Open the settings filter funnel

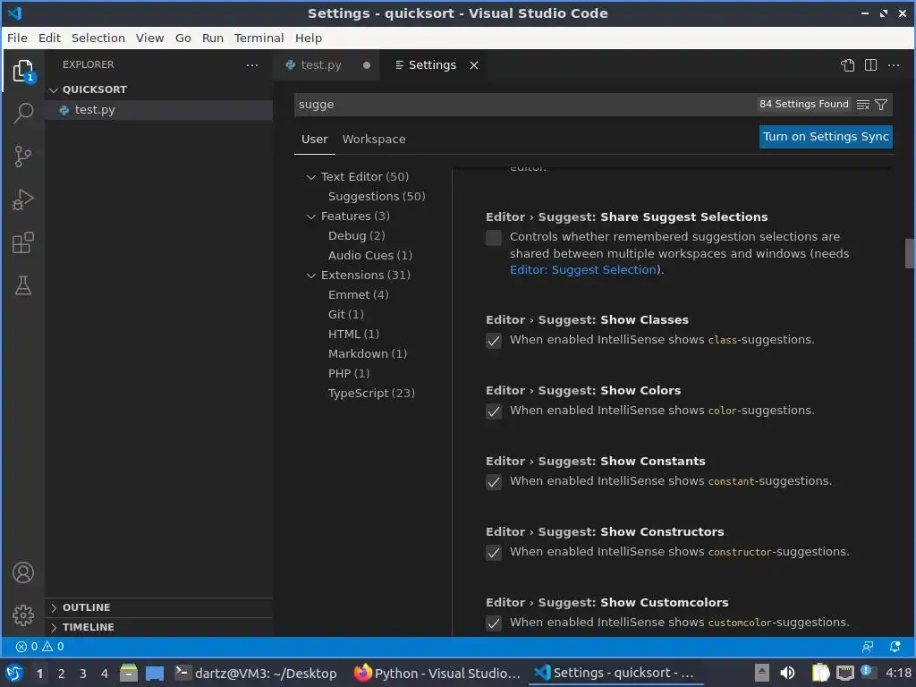click(x=881, y=105)
